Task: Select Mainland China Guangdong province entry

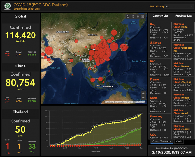Action: point(183,52)
